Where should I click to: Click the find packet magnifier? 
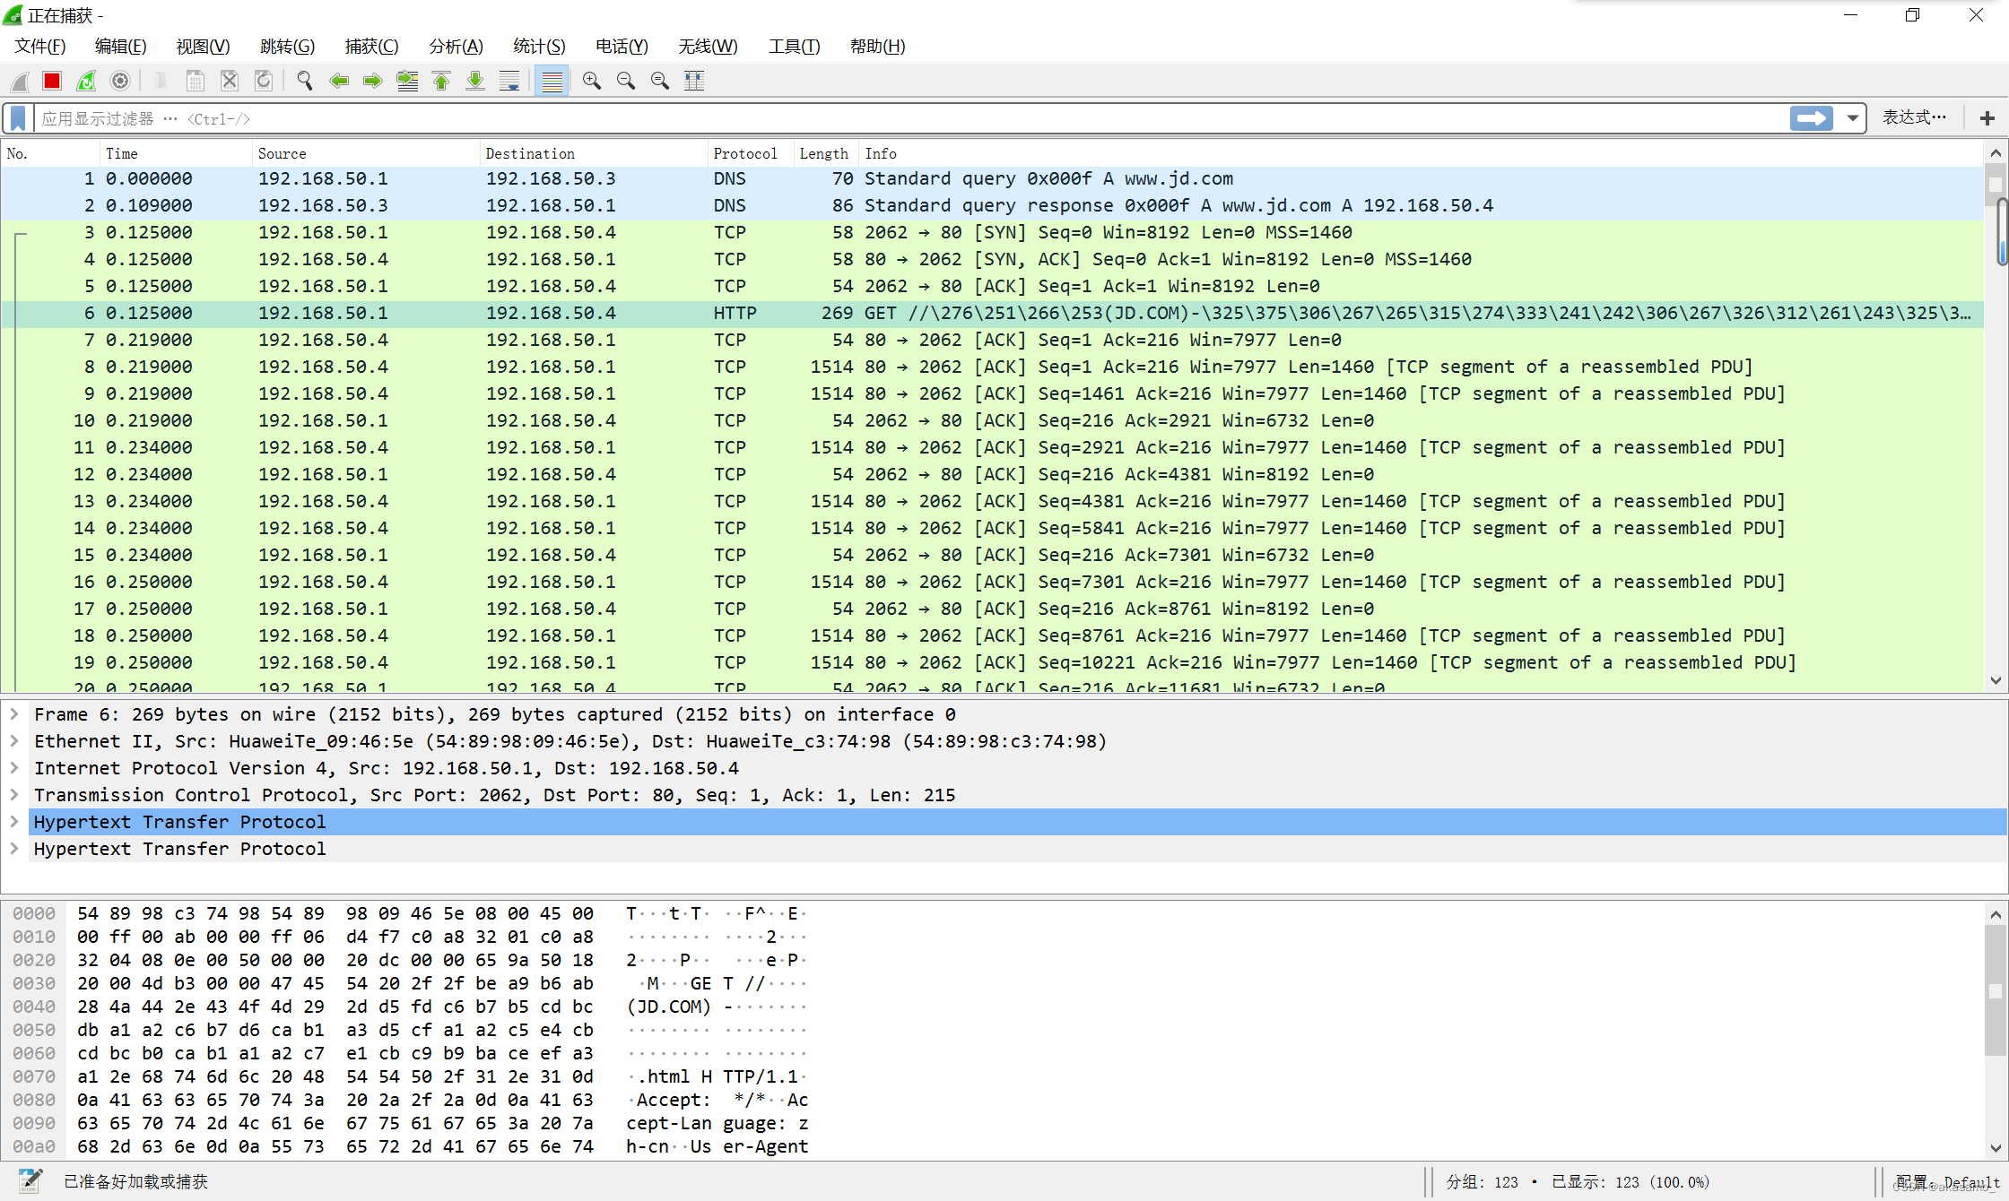(x=305, y=82)
